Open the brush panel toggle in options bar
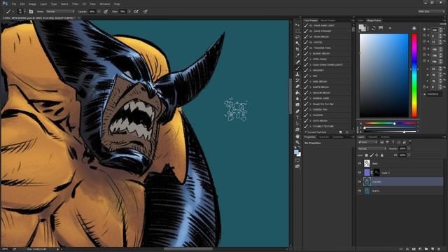 [x=31, y=11]
